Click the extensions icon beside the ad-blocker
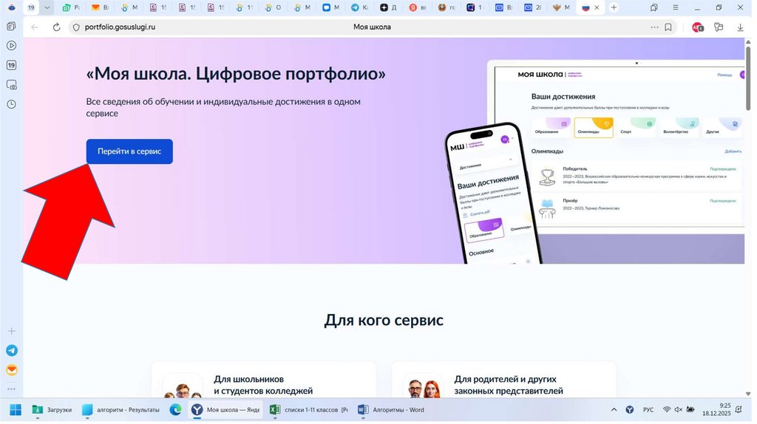 (719, 27)
